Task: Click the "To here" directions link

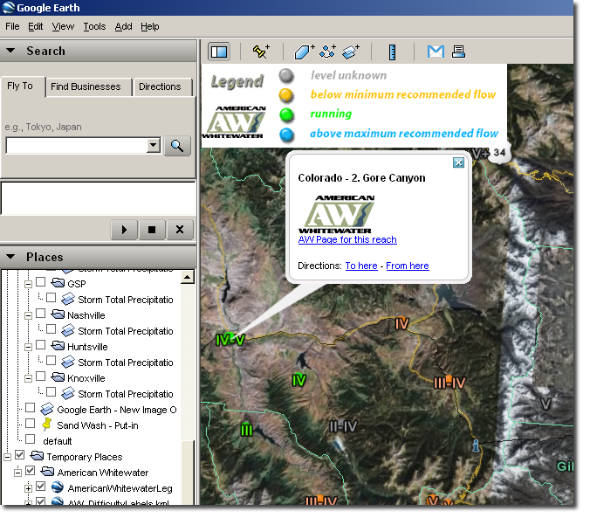Action: (361, 266)
